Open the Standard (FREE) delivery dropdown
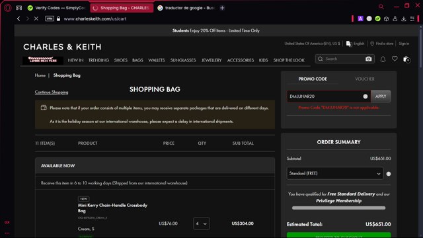Image resolution: width=423 pixels, height=238 pixels. coord(335,173)
